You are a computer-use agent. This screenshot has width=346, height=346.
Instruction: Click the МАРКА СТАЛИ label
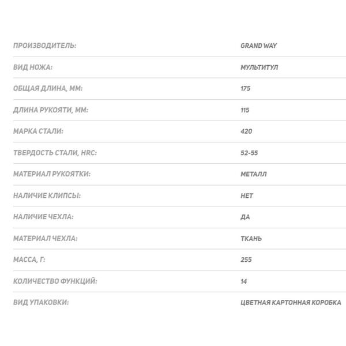39,131
